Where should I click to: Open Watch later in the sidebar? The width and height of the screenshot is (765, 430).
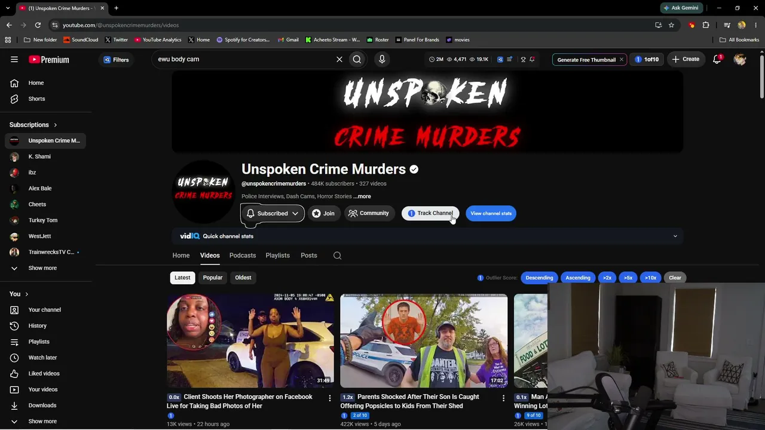coord(45,358)
